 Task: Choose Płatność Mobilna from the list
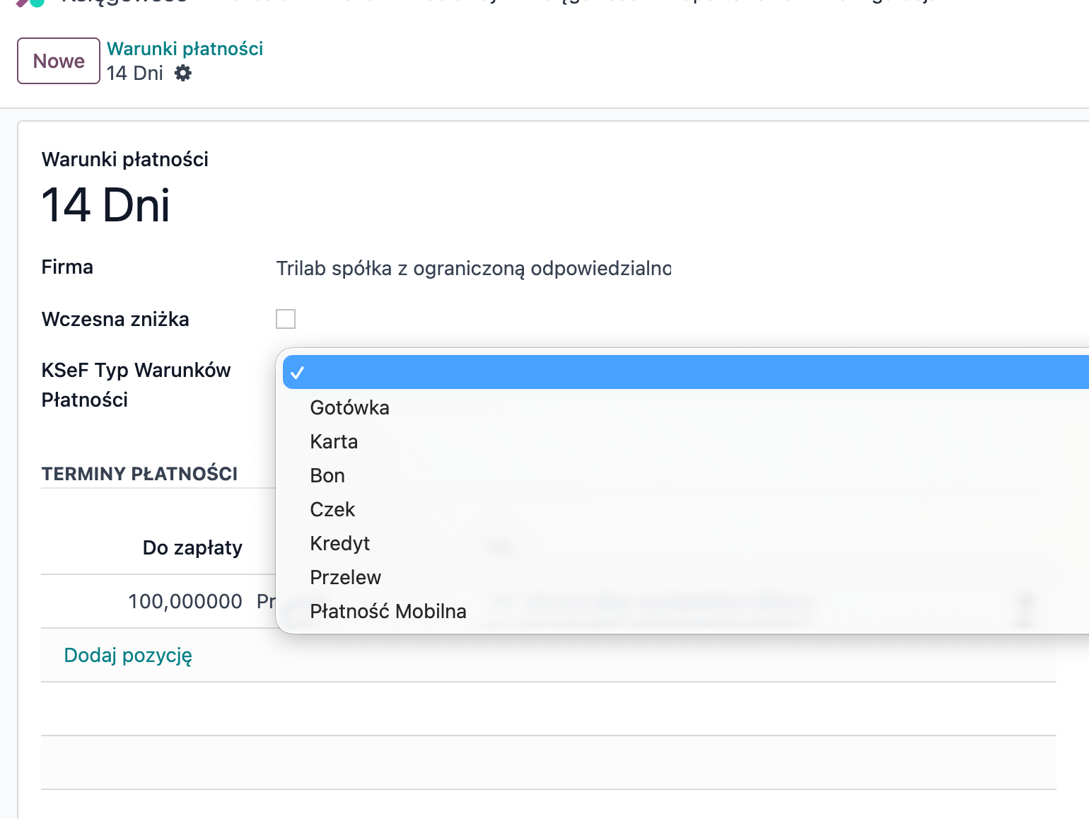(x=388, y=612)
